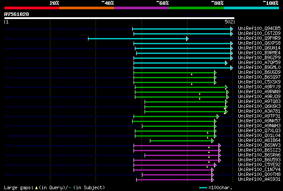
Task: Click the UniRef100_A9RJD9 label
Action: (x=259, y=96)
